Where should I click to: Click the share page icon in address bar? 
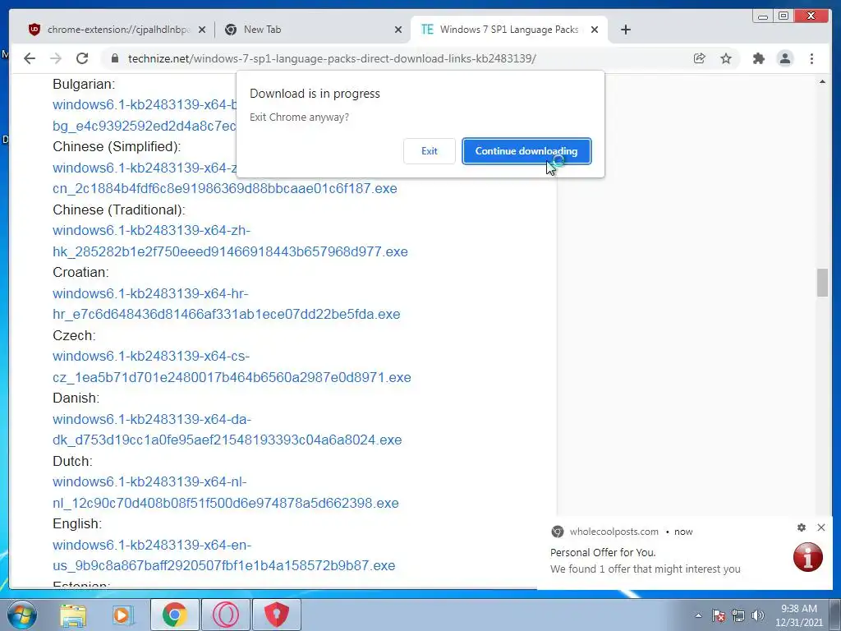click(700, 58)
